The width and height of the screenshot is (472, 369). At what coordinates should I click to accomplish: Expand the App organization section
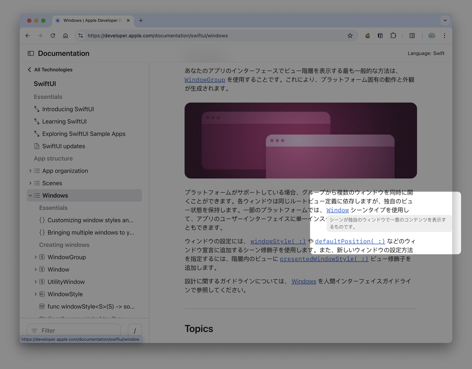[30, 171]
